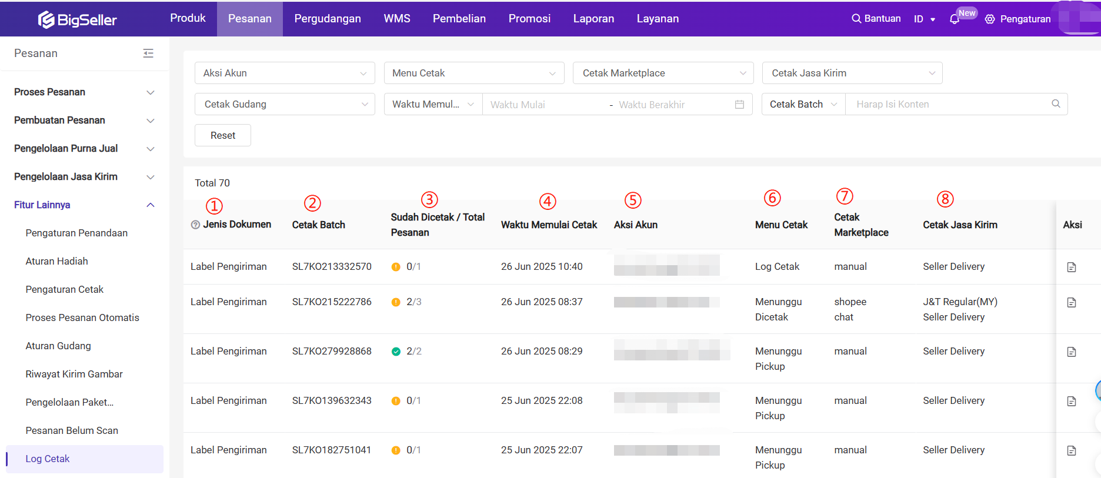Screen dimensions: 1101x478
Task: Open the Cetak Marketplace dropdown
Action: pyautogui.click(x=663, y=73)
